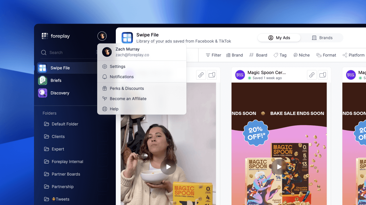Open the Partnership folder
The width and height of the screenshot is (366, 205).
point(59,187)
